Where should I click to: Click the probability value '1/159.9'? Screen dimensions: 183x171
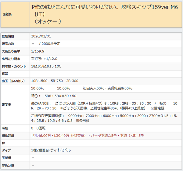point(38,51)
